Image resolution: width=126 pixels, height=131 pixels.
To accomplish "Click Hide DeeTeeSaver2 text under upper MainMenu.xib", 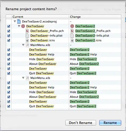I will pos(83,59).
